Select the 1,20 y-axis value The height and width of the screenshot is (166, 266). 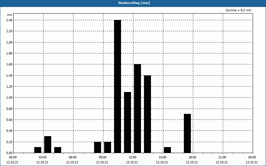point(9,87)
